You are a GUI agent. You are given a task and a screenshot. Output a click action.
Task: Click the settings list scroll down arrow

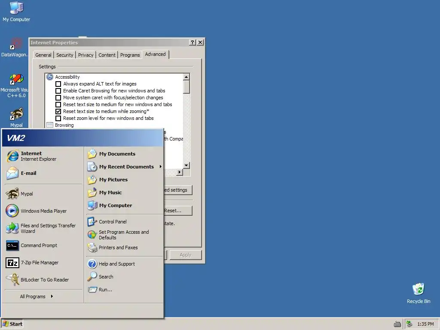coord(186,165)
